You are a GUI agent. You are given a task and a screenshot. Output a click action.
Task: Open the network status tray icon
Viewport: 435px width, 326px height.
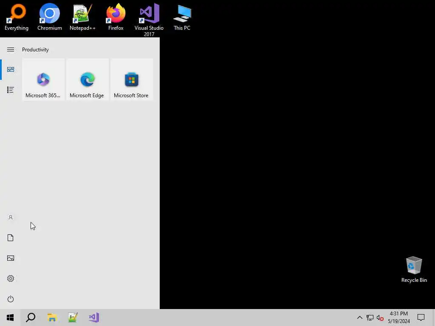pos(370,318)
